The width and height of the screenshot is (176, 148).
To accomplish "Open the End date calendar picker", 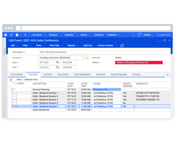I will pyautogui.click(x=58, y=67).
